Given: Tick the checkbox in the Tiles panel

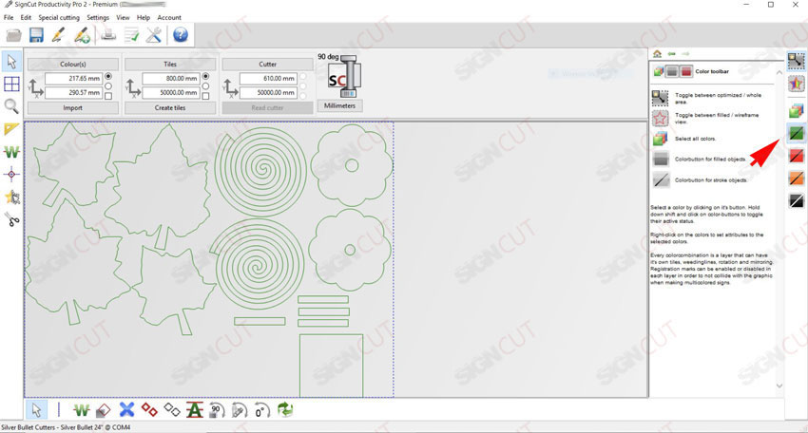Looking at the screenshot, I should (205, 96).
